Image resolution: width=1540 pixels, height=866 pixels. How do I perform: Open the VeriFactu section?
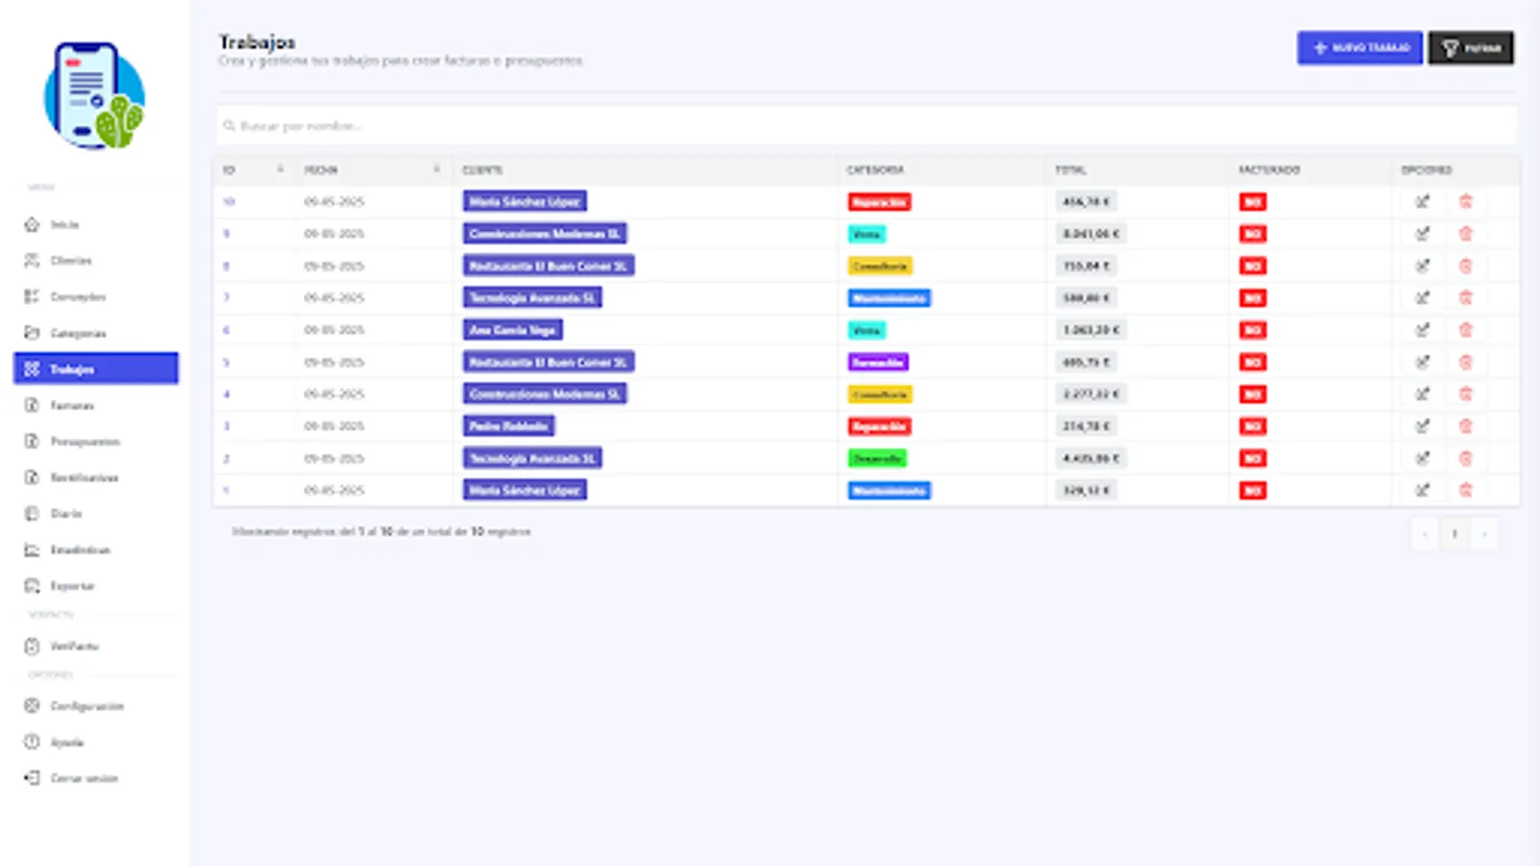tap(75, 646)
